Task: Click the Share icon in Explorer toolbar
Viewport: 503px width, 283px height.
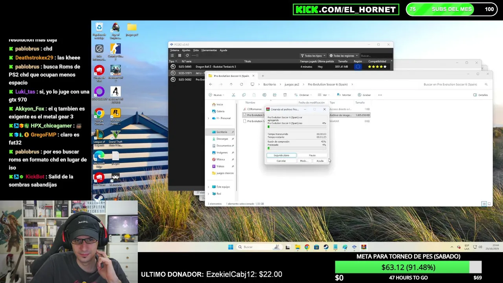Action: [274, 95]
